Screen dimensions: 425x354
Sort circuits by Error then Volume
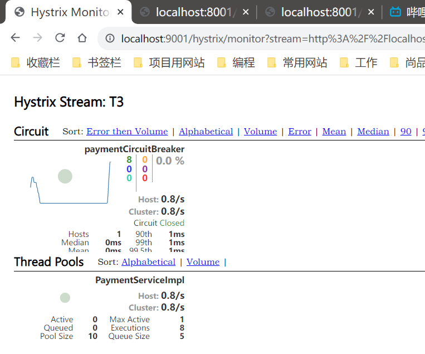tap(127, 132)
